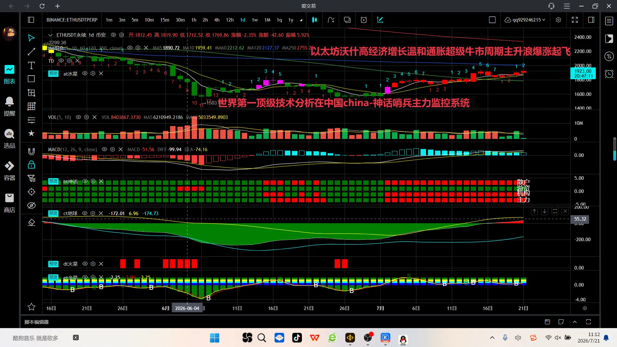The height and width of the screenshot is (347, 617).
Task: Open the grid table tool
Action: point(31,106)
